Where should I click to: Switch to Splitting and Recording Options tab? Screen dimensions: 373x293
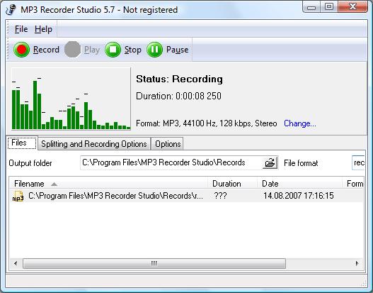(94, 144)
